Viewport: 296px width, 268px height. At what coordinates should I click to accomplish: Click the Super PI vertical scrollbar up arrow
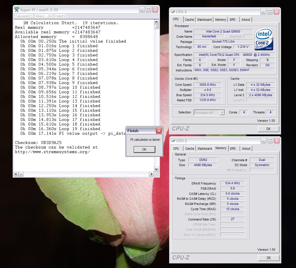click(x=156, y=22)
